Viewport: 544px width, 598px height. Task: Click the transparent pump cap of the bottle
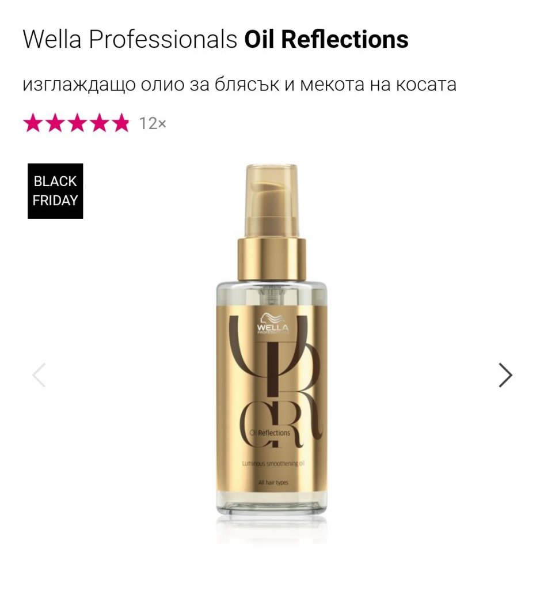pyautogui.click(x=272, y=201)
